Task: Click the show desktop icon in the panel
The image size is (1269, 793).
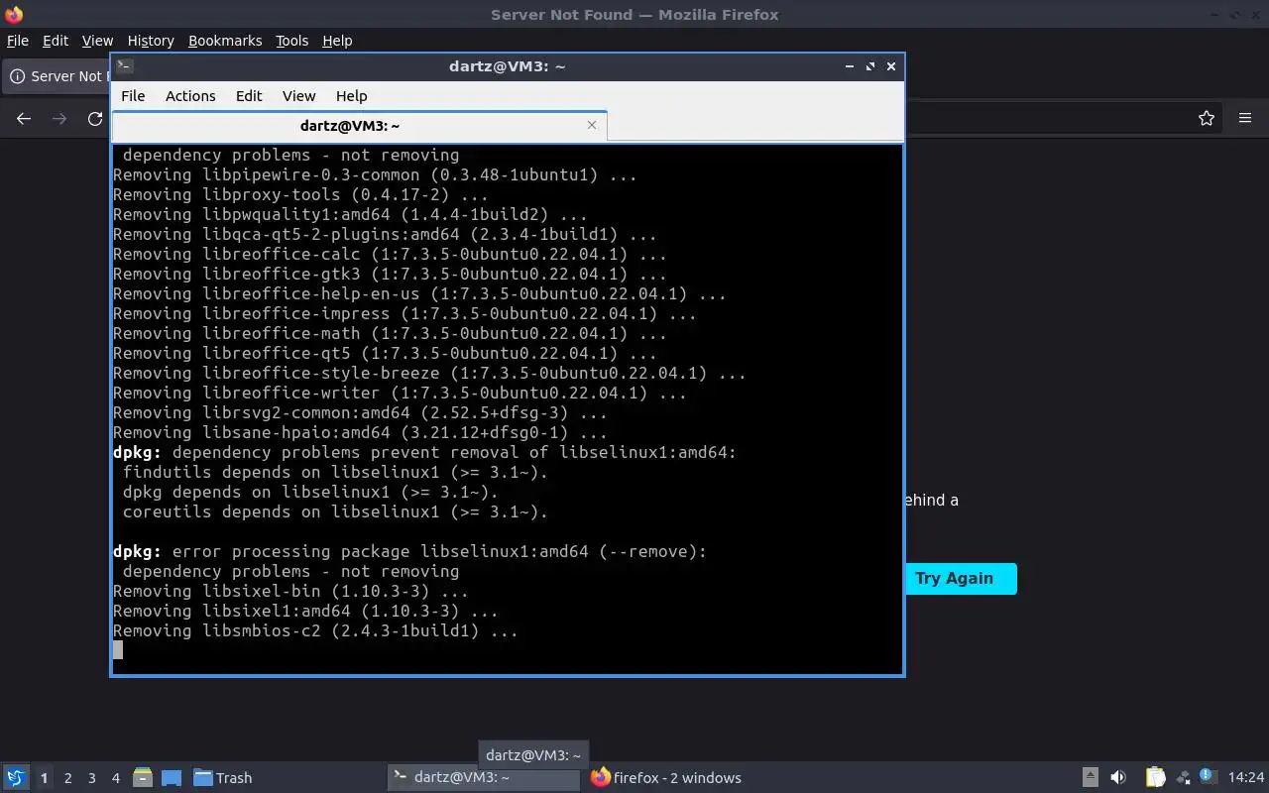Action: point(171,778)
